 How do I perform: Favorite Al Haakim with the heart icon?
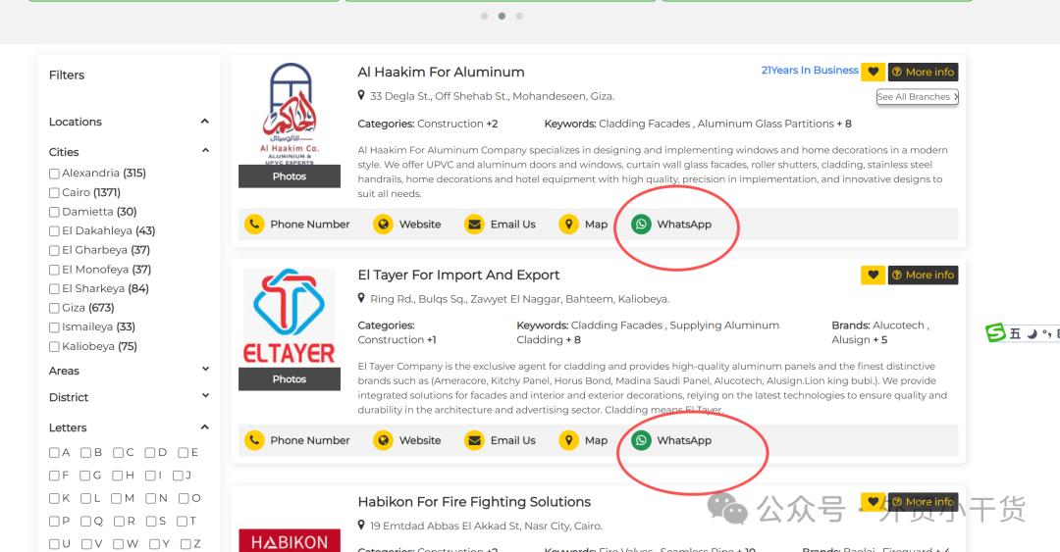[x=873, y=72]
